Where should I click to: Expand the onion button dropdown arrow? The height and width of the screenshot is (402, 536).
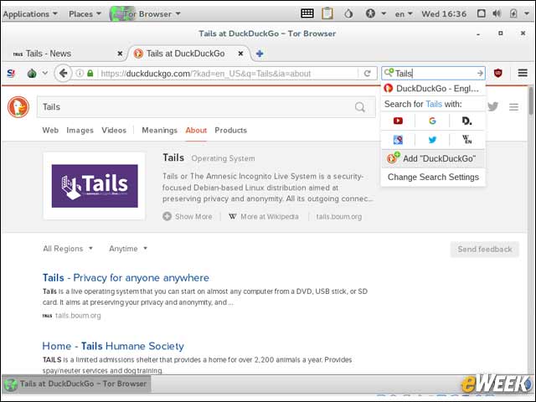44,73
